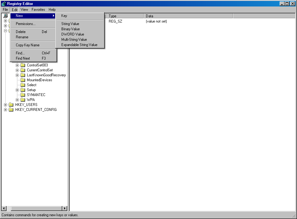Select the SYMANTEC key label
The width and height of the screenshot is (297, 219).
(36, 95)
